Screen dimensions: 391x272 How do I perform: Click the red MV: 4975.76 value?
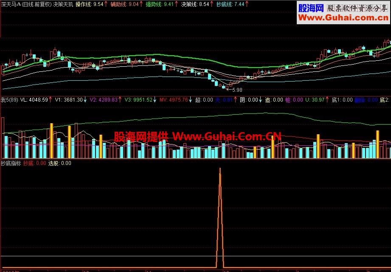174,100
